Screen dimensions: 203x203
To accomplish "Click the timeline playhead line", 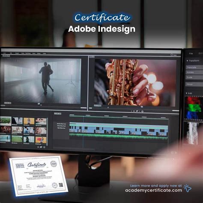I will [x=84, y=132].
